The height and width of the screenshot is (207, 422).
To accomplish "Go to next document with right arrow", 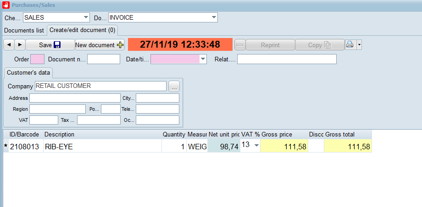I will pos(20,45).
